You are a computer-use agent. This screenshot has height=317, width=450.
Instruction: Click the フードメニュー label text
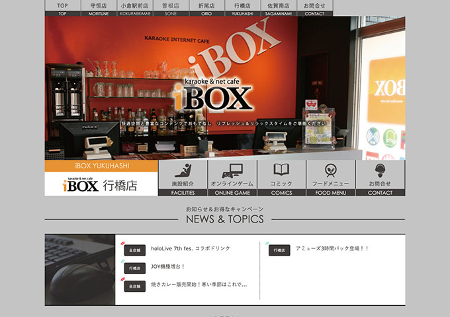point(331,184)
